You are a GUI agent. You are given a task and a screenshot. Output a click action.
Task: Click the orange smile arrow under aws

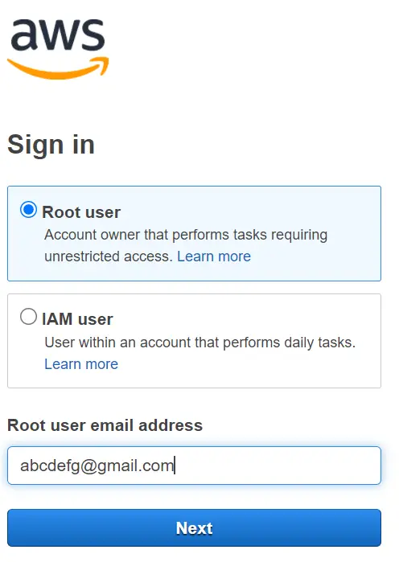58,68
